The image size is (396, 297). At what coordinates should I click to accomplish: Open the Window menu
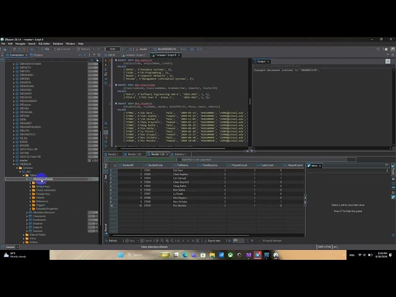[71, 44]
